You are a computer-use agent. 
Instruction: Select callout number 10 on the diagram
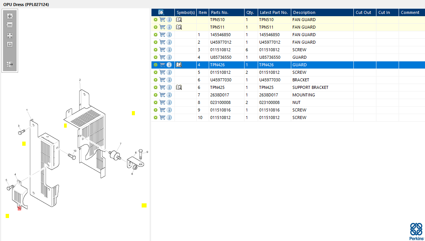pos(75,151)
